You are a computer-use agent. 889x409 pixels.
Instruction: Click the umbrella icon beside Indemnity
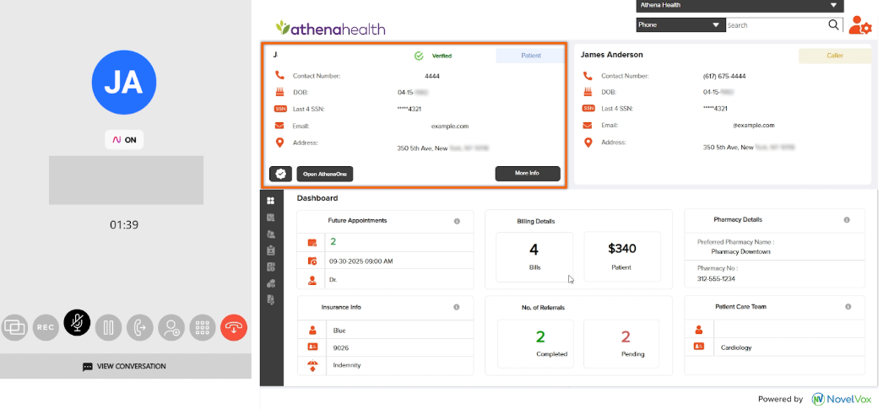[312, 365]
